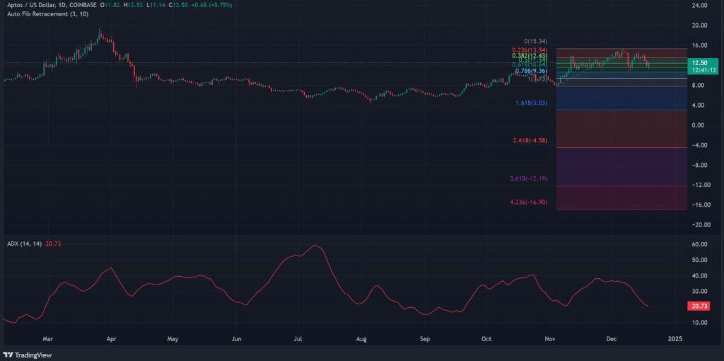
Task: Click the Apr label on the time axis
Action: 111,339
